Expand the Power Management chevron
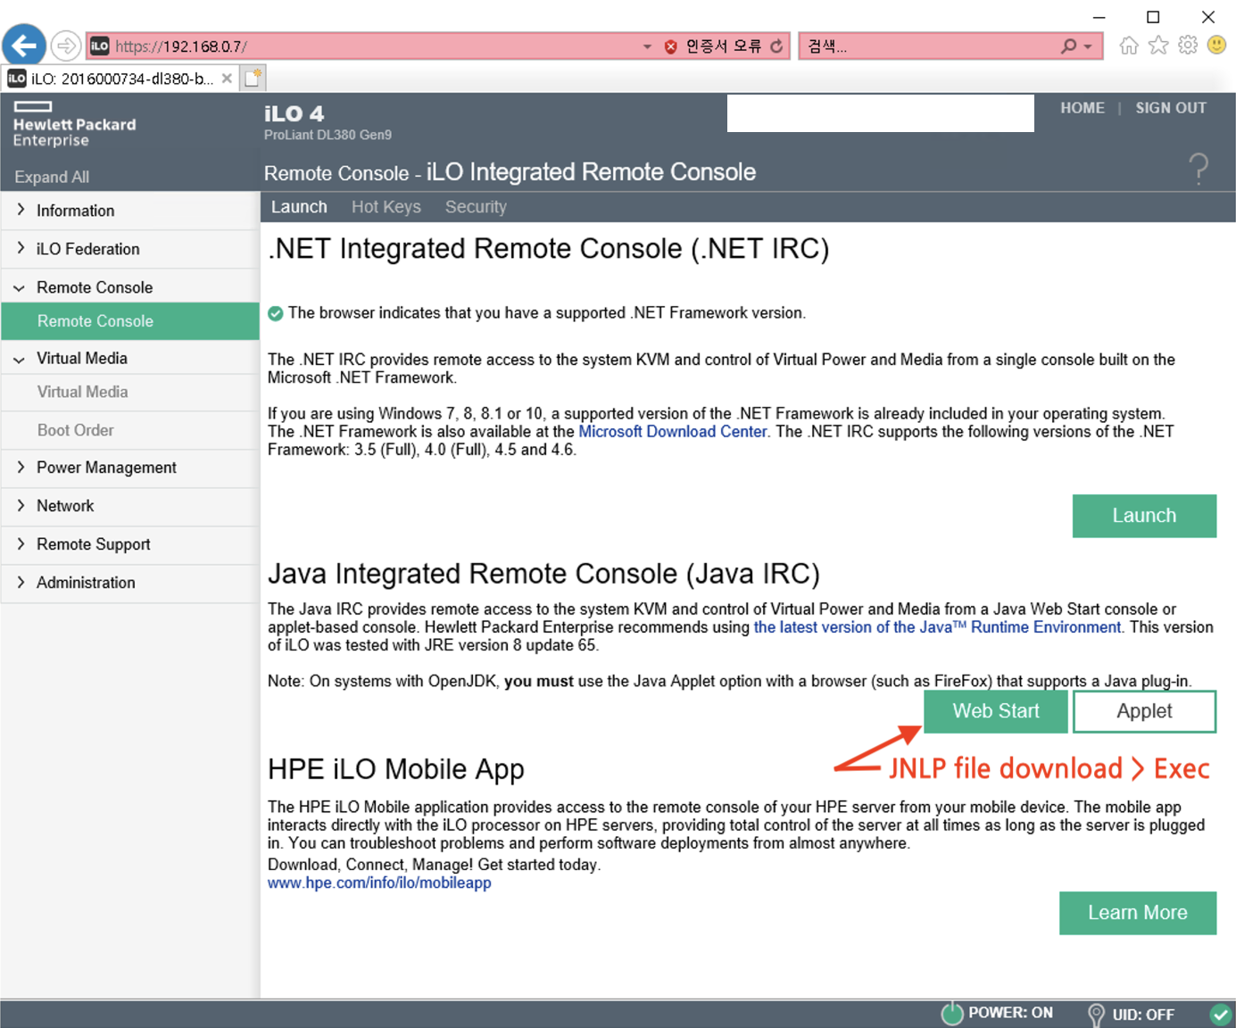This screenshot has width=1236, height=1028. coord(21,467)
